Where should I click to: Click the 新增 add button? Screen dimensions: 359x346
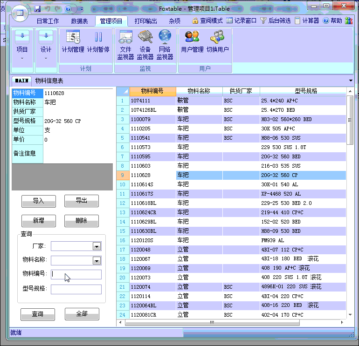[39, 221]
